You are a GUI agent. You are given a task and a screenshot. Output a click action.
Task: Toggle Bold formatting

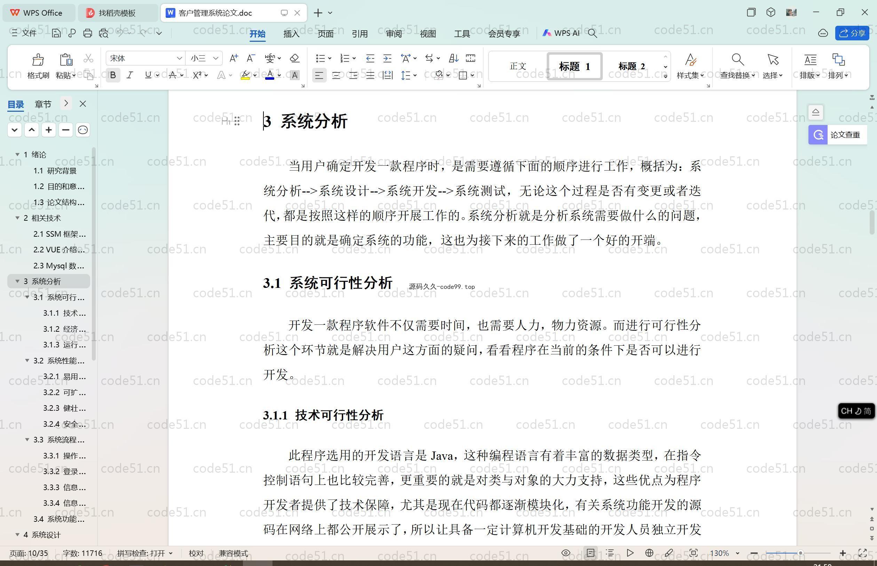point(113,75)
